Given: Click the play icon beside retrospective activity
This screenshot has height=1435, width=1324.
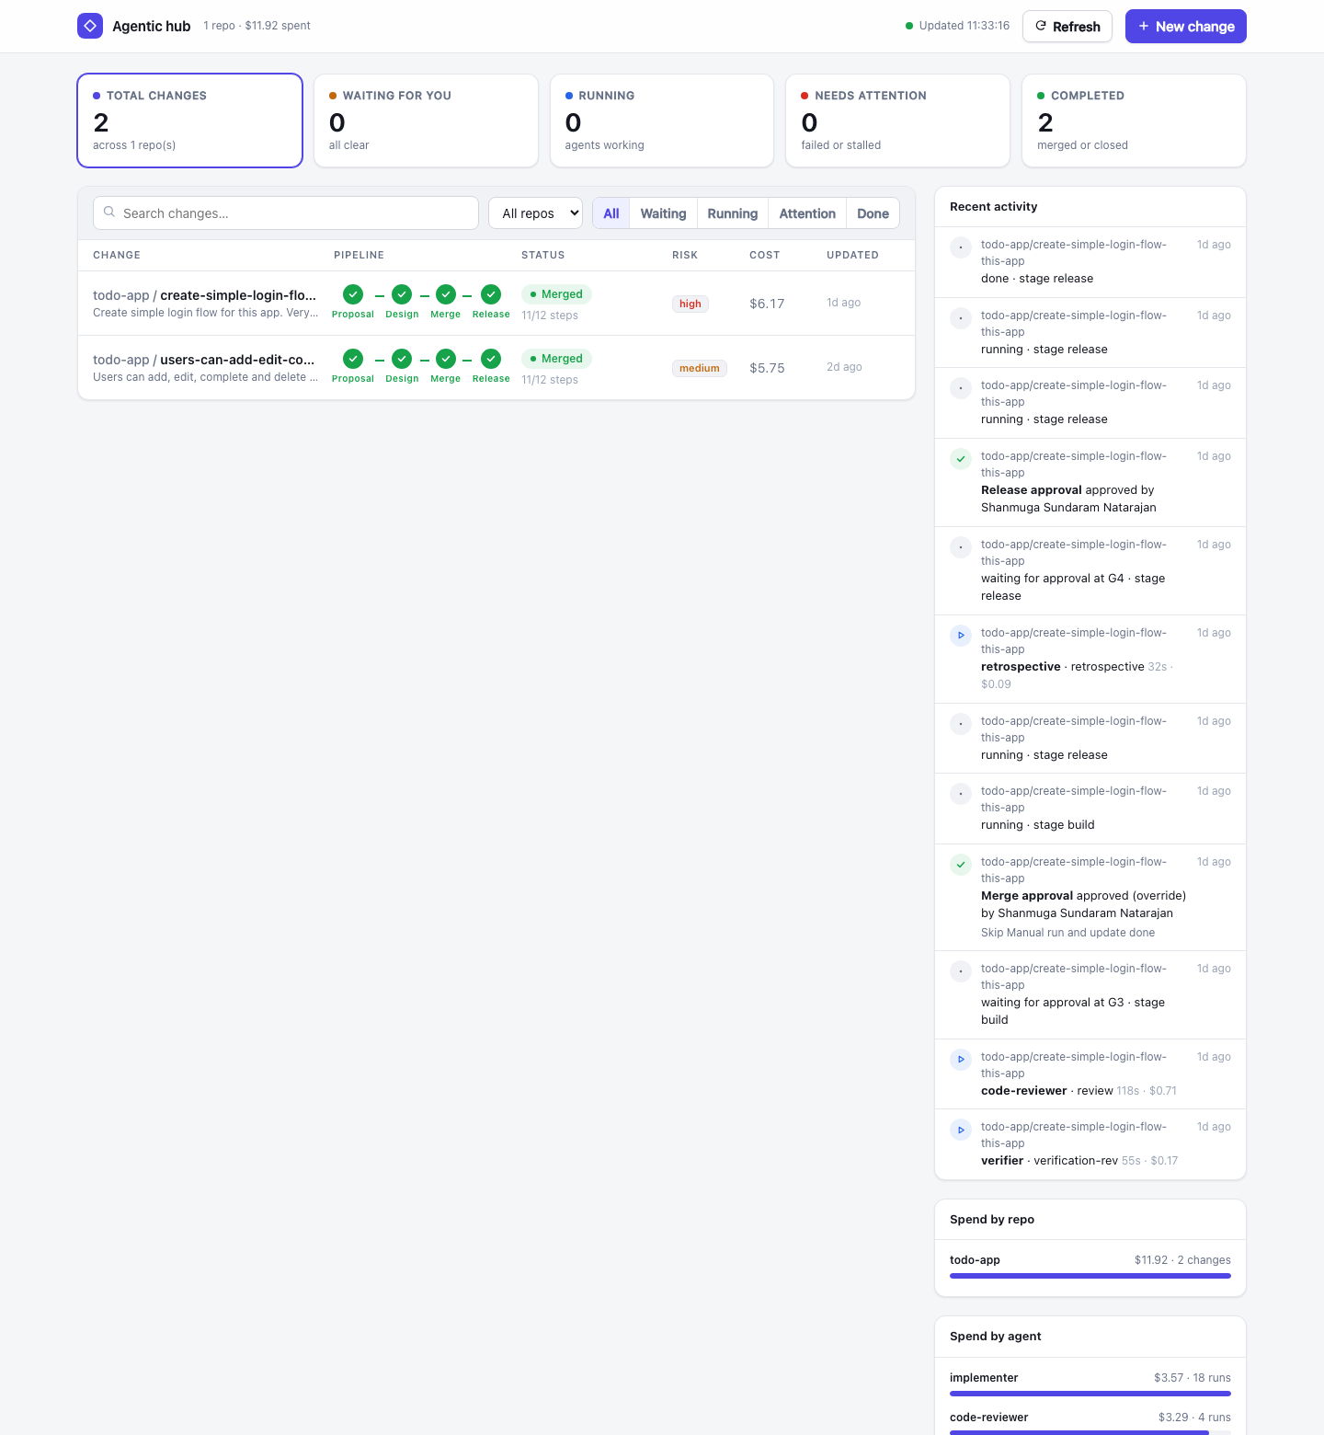Looking at the screenshot, I should coord(961,636).
